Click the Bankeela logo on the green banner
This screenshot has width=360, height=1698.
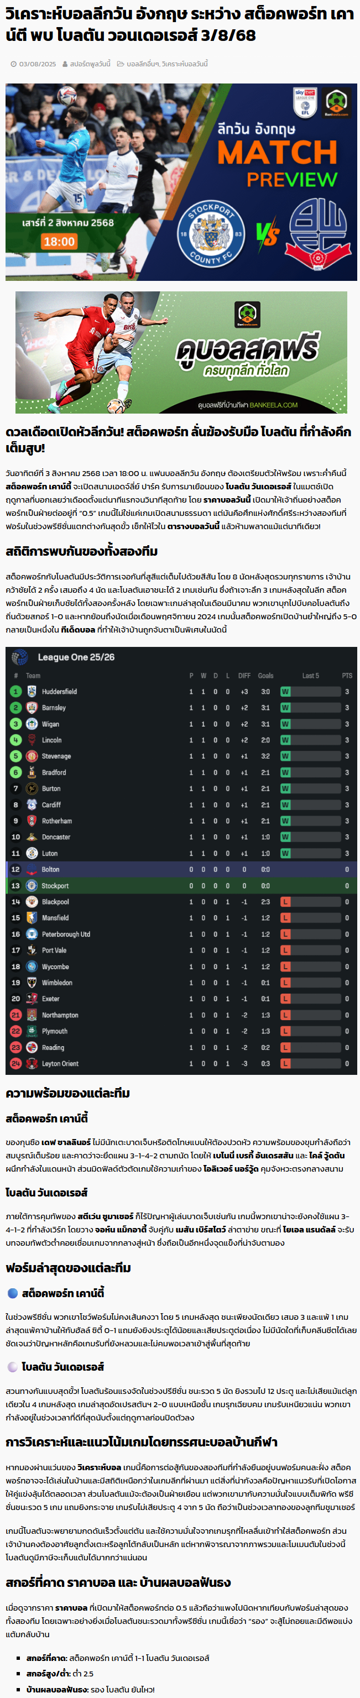coord(247,315)
